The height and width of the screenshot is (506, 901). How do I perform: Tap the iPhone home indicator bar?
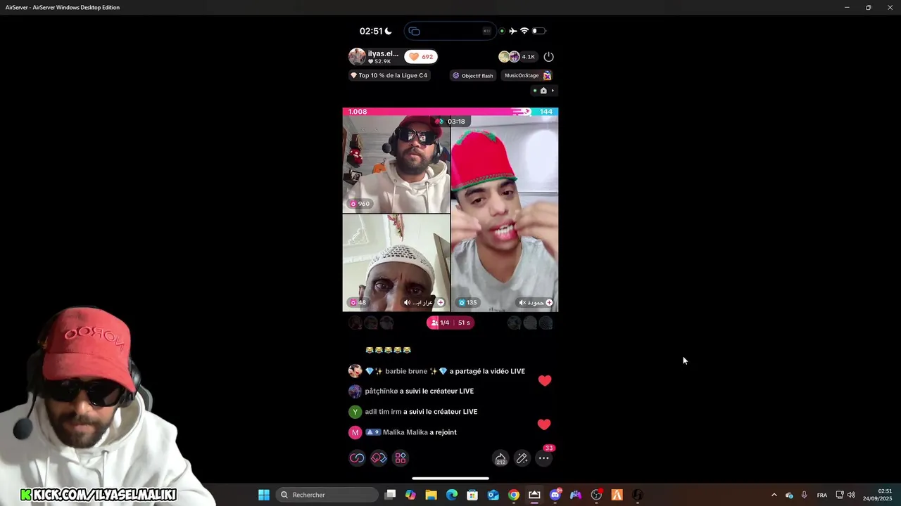(x=450, y=479)
